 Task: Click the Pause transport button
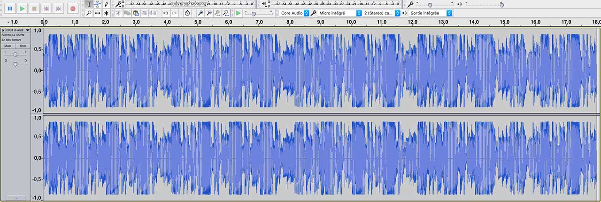coord(10,8)
